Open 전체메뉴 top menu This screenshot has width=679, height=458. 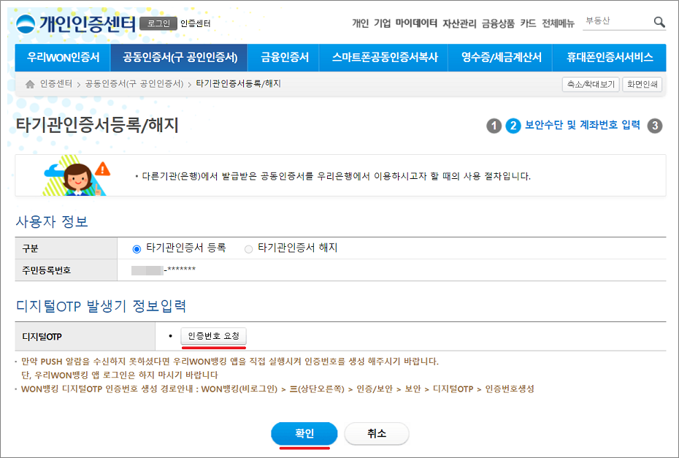pos(559,23)
